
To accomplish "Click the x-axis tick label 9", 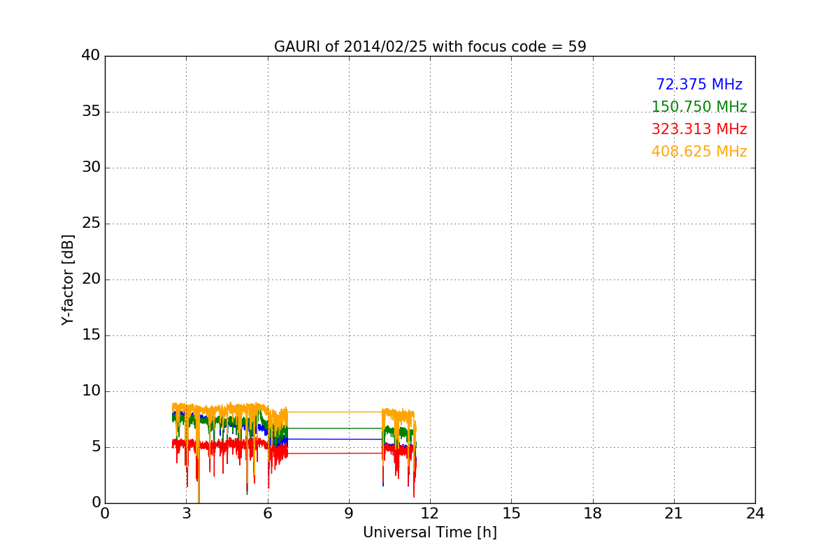I will pyautogui.click(x=349, y=514).
